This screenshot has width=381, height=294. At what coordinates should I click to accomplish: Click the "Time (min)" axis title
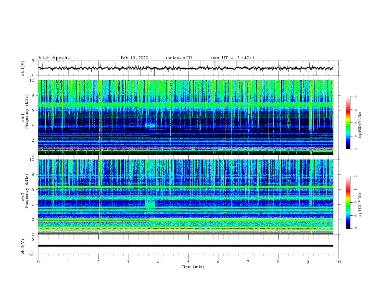click(x=192, y=267)
